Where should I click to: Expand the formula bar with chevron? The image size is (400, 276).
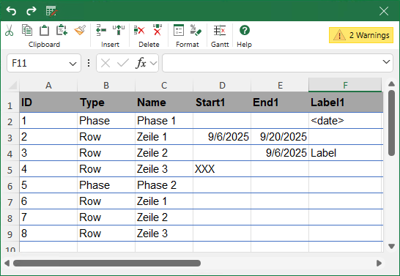pyautogui.click(x=386, y=62)
